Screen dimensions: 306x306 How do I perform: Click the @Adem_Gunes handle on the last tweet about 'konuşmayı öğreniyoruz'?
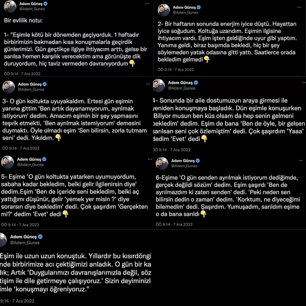point(25,243)
